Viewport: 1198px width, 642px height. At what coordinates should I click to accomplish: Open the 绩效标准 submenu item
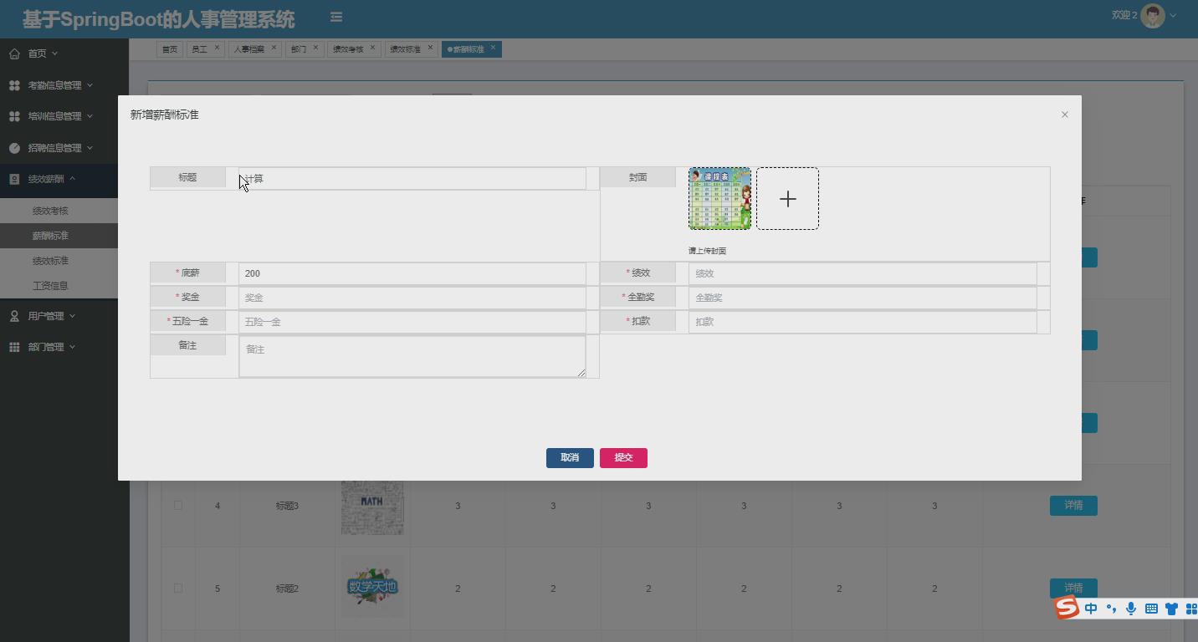tap(59, 261)
